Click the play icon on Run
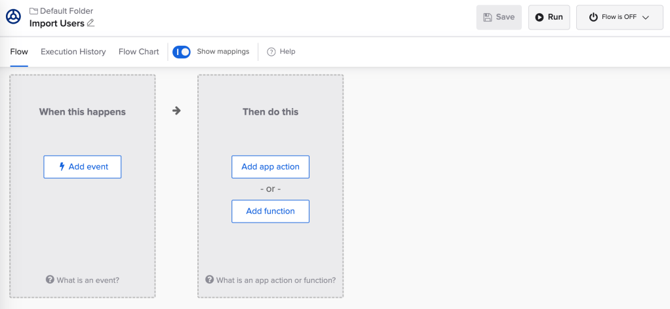This screenshot has width=670, height=309. point(539,17)
